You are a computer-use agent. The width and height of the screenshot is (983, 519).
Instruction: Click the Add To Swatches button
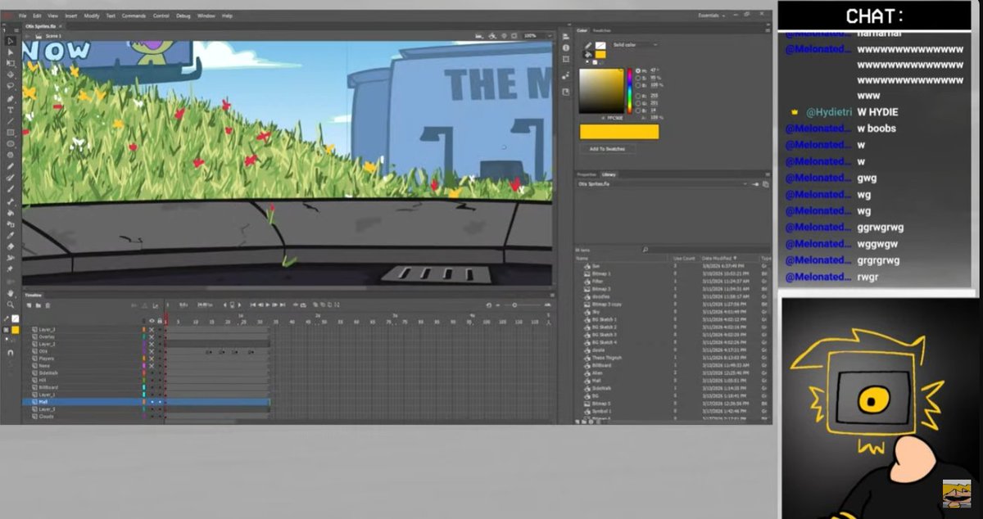click(607, 149)
